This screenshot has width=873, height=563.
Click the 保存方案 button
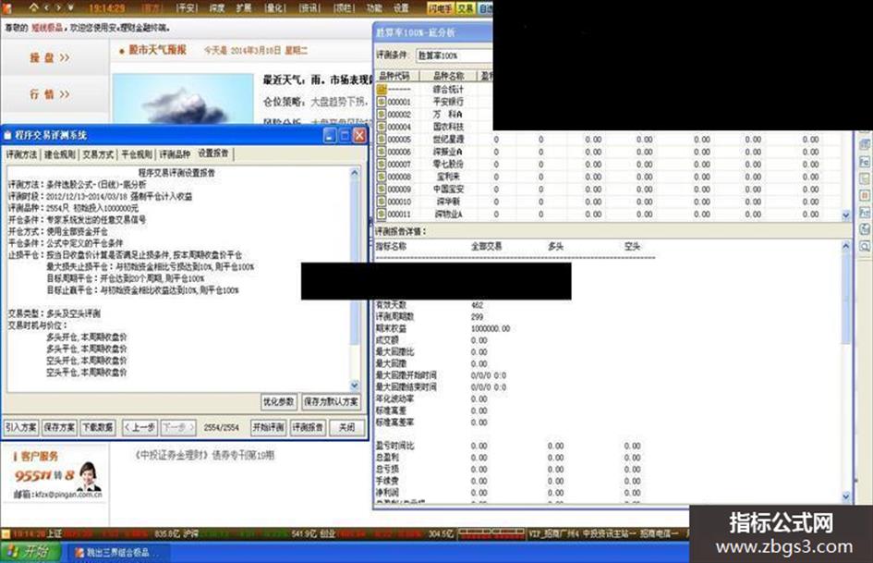click(59, 427)
